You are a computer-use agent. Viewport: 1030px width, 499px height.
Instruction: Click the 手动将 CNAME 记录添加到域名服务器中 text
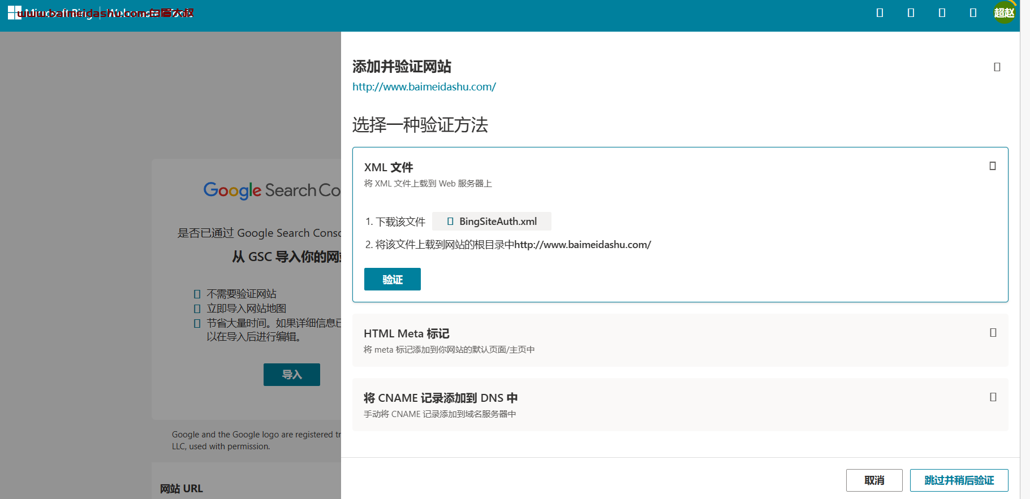pos(440,414)
